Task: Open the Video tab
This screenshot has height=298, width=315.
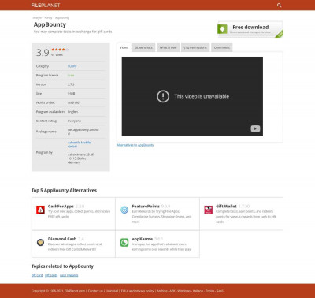Action: (124, 47)
